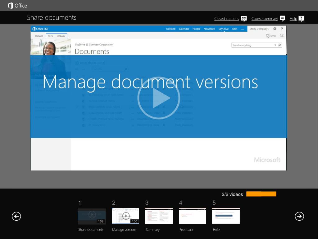Click the focus on content icon

[x=282, y=36]
